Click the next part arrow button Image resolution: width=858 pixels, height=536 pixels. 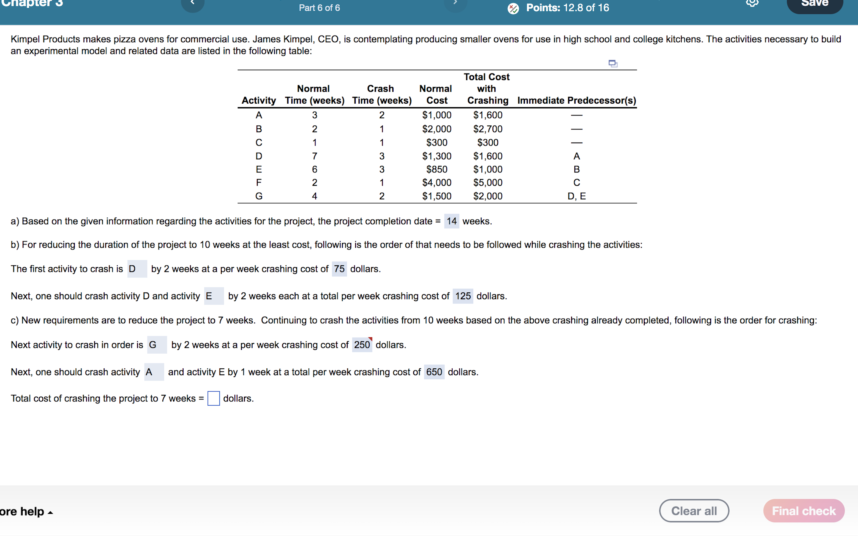(455, 4)
